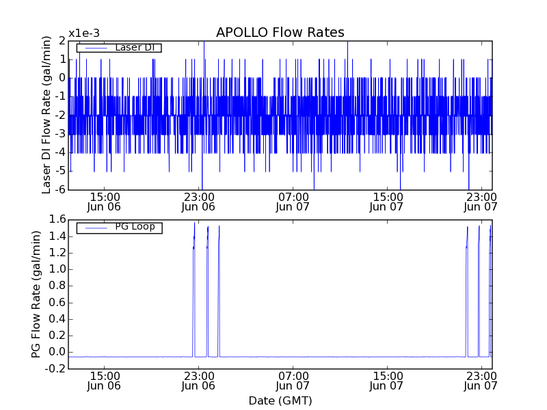Click the Laser DI Flow Rate y-axis label

tap(46, 115)
